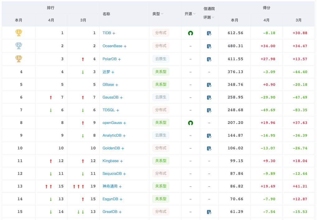Click the plus icon next to SequoiaDB
This screenshot has width=317, height=220.
click(125, 174)
